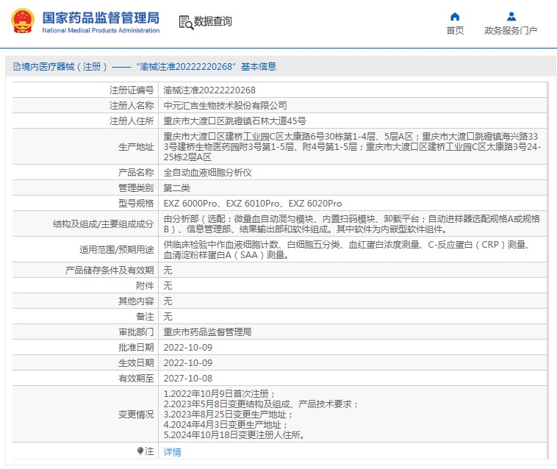
Task: Click the 数据查询 search document icon
Action: pyautogui.click(x=186, y=22)
